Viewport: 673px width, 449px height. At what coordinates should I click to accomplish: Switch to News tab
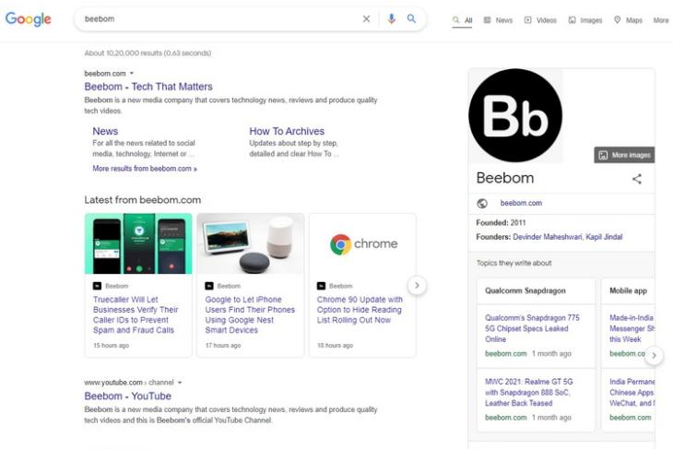coord(498,20)
